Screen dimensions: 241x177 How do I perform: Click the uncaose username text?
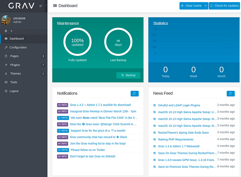[19, 18]
